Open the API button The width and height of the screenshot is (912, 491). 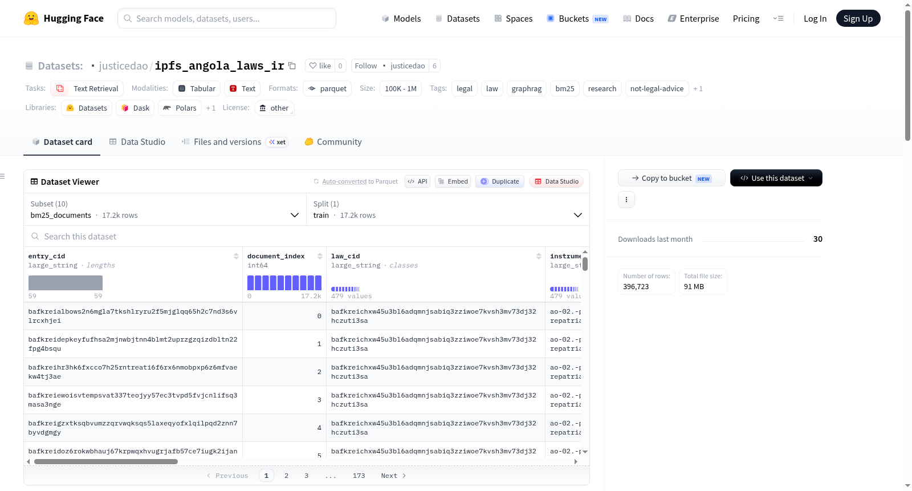click(417, 181)
